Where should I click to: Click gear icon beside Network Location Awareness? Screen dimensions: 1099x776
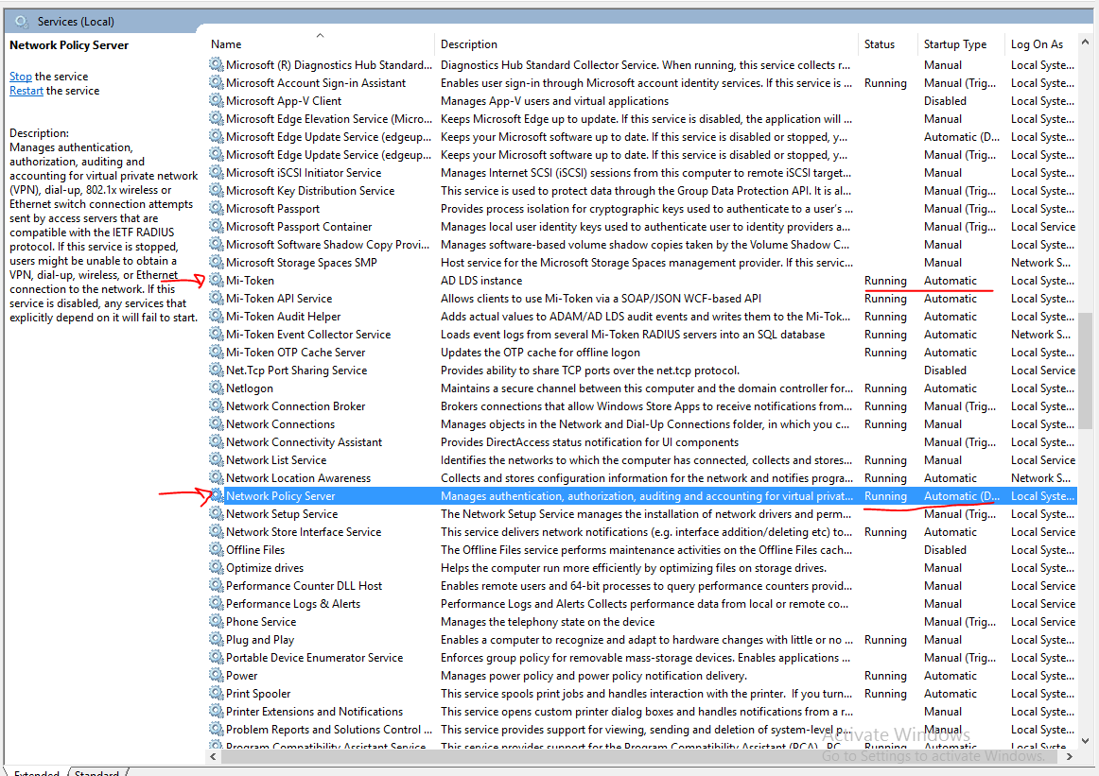[x=216, y=477]
